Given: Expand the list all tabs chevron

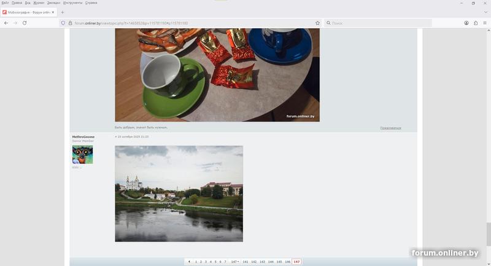Looking at the screenshot, I should point(485,12).
